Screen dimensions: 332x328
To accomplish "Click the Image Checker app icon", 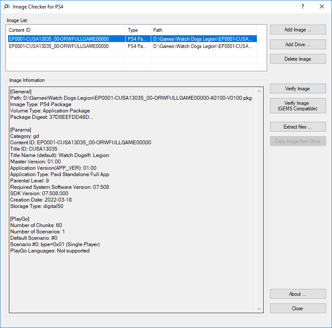I will 7,6.
